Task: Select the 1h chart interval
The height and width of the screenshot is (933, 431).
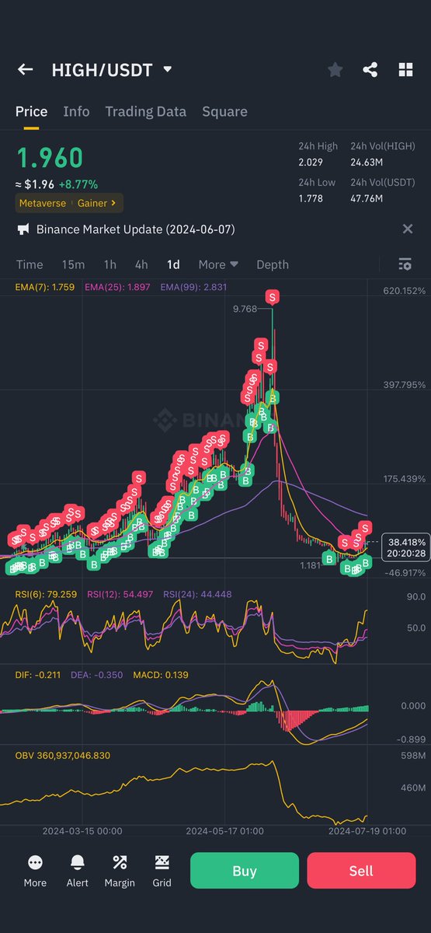Action: pos(109,264)
